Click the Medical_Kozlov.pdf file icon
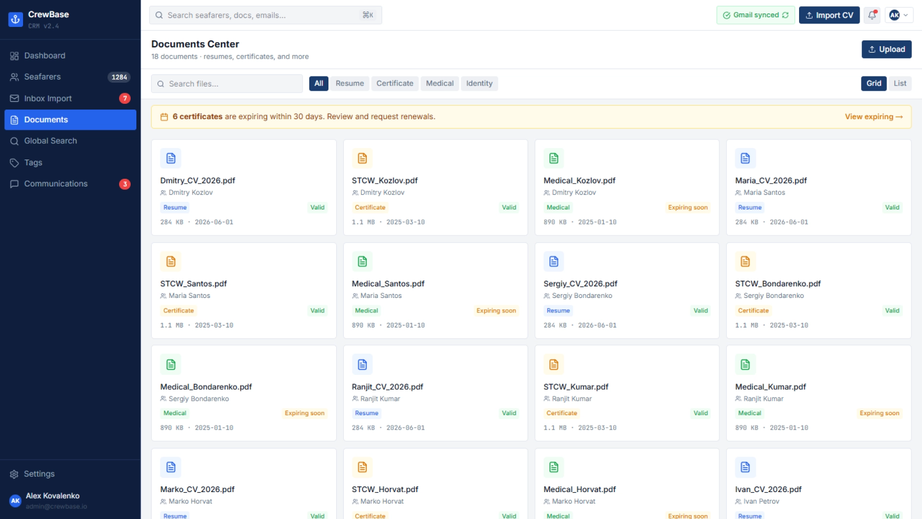922x519 pixels. pos(554,158)
